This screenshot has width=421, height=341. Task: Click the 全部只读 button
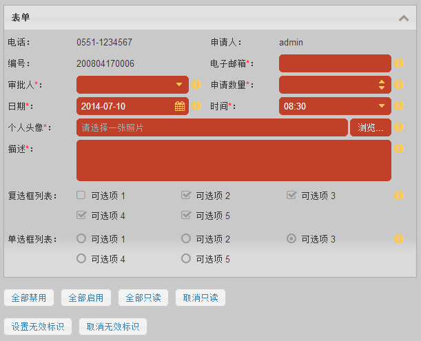143,298
